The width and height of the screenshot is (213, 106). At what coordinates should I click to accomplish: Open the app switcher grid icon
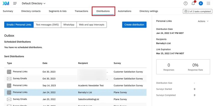pyautogui.click(x=208, y=3)
